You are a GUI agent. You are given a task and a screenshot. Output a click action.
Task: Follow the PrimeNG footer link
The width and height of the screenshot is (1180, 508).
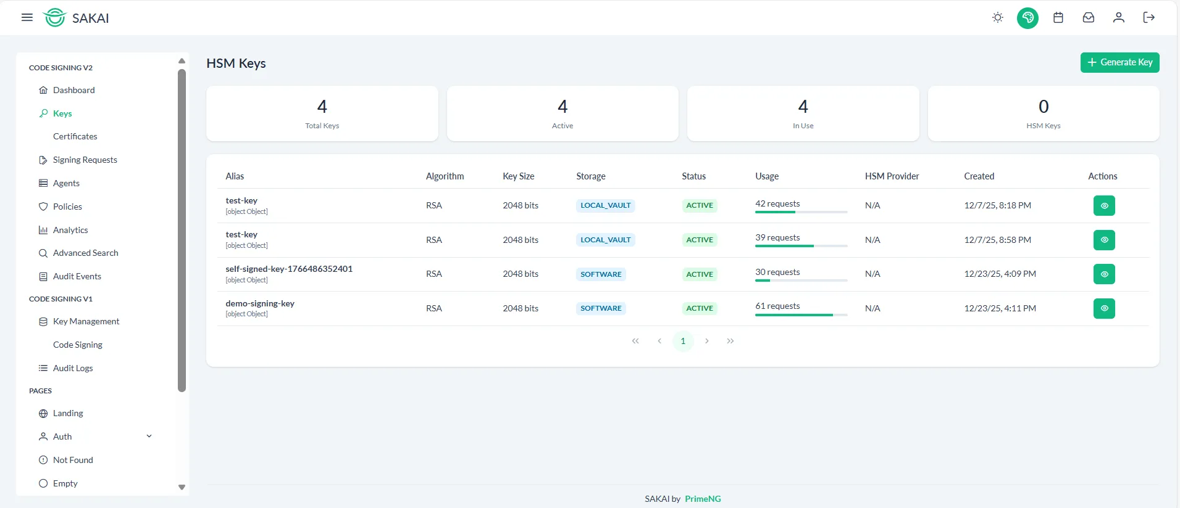point(703,499)
